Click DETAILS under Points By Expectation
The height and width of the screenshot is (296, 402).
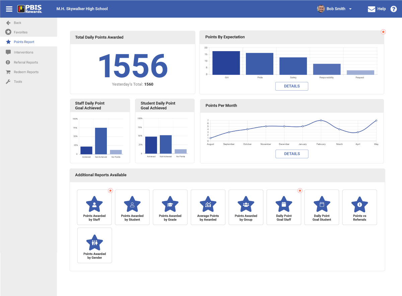coord(292,86)
